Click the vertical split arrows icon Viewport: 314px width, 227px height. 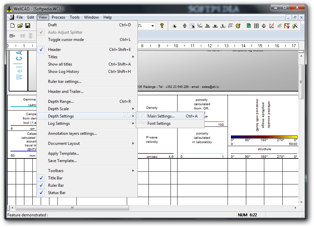point(185,26)
